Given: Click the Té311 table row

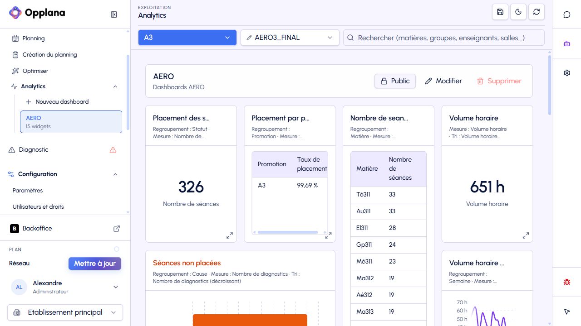Looking at the screenshot, I should [x=389, y=195].
